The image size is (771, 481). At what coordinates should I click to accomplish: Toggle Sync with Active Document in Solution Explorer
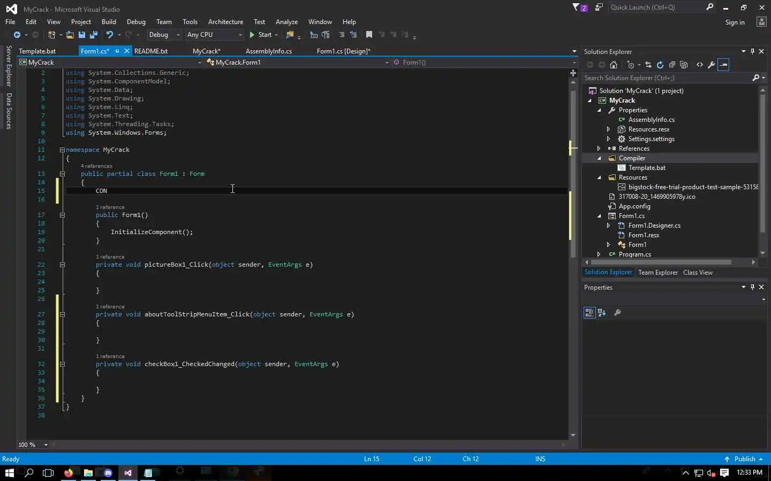(648, 65)
